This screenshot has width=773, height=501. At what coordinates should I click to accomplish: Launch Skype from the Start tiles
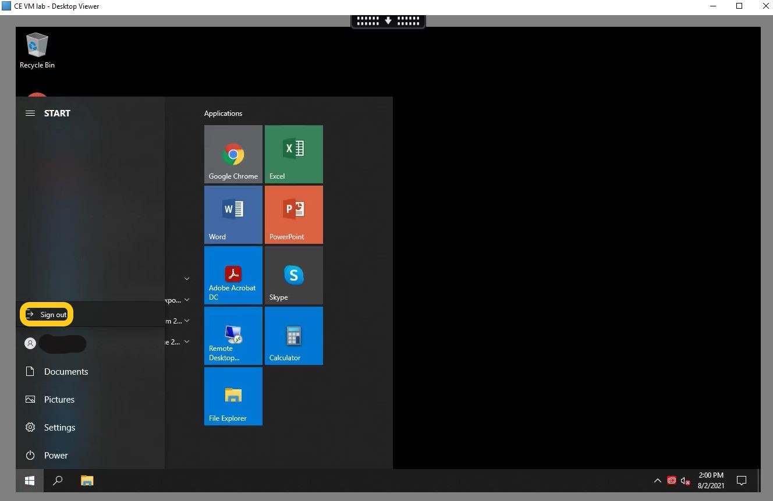(293, 275)
